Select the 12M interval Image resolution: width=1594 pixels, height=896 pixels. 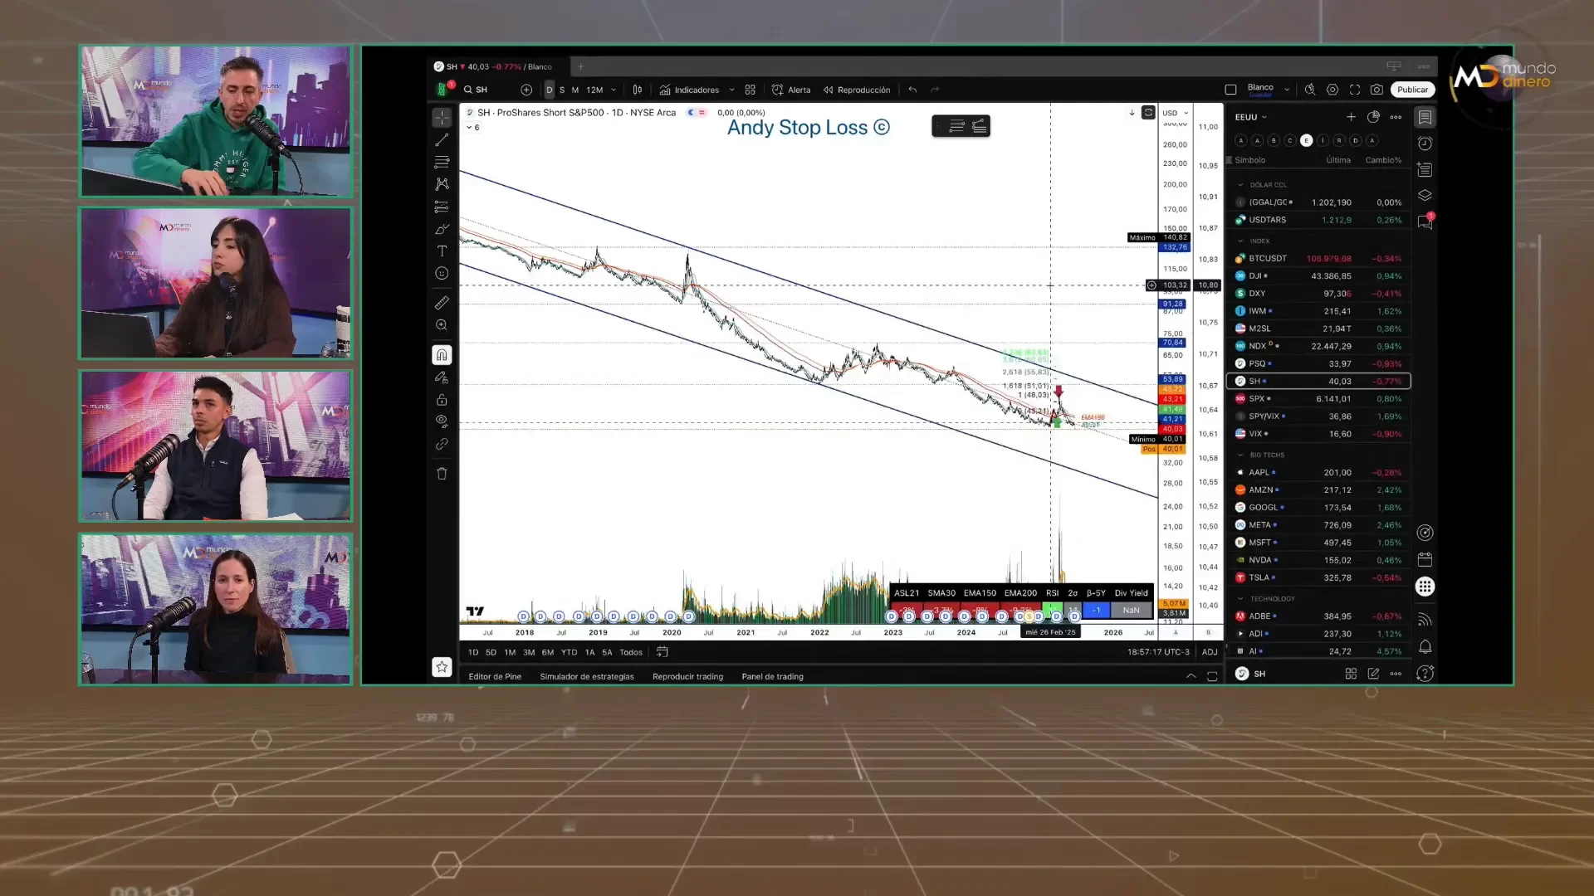pyautogui.click(x=594, y=90)
